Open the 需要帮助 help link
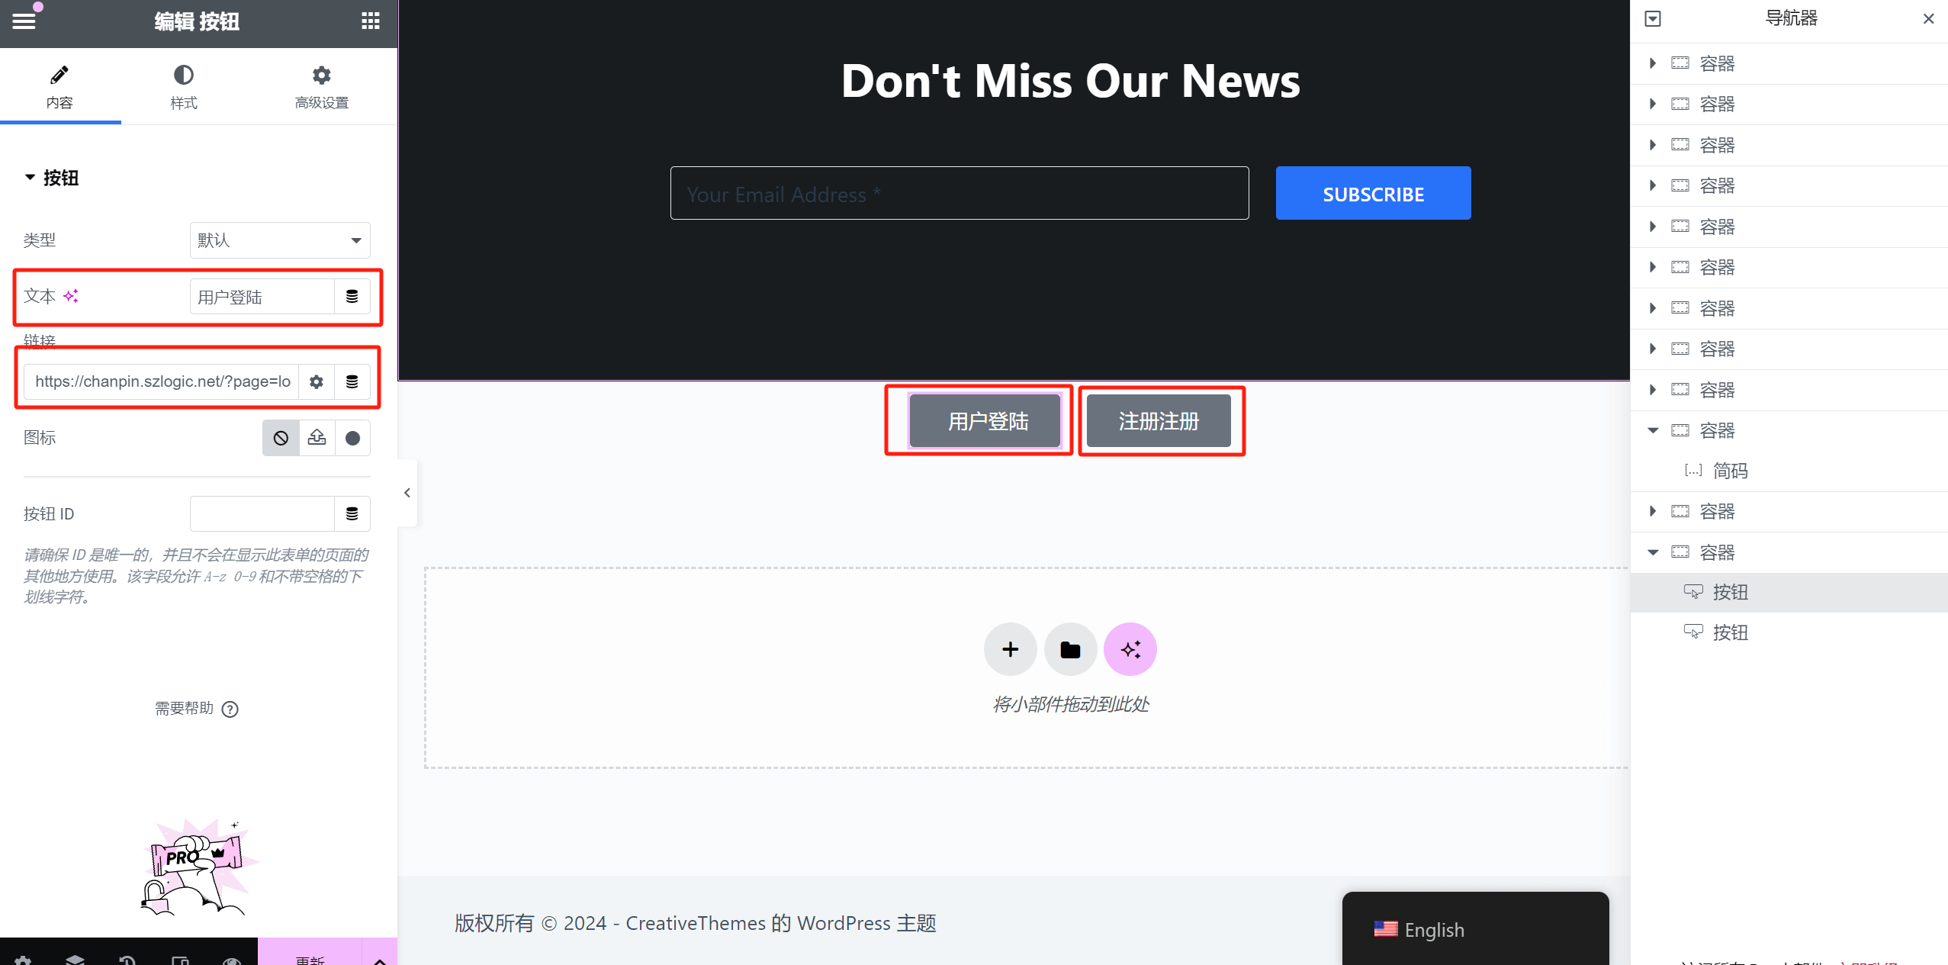 (184, 709)
